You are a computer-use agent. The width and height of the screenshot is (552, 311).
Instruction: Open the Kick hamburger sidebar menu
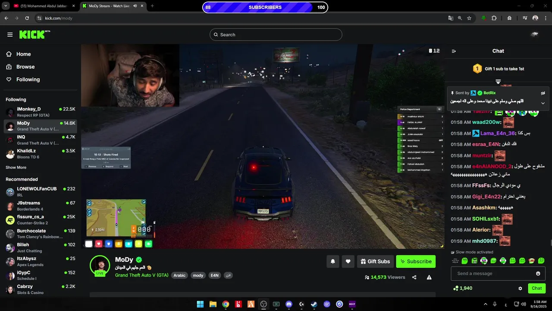(x=10, y=35)
